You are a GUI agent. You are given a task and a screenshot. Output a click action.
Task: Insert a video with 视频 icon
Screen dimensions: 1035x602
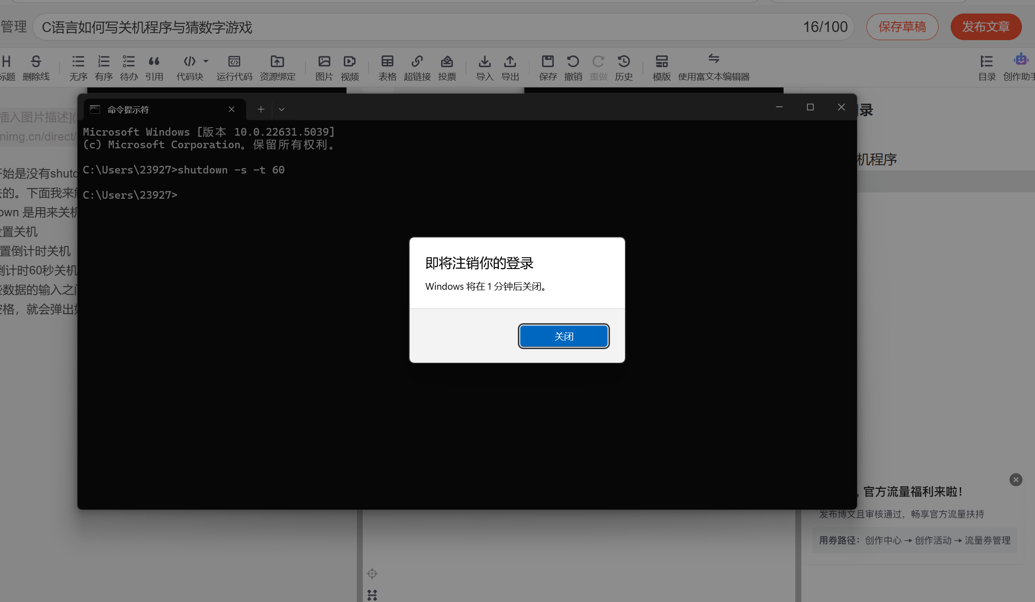[x=350, y=68]
